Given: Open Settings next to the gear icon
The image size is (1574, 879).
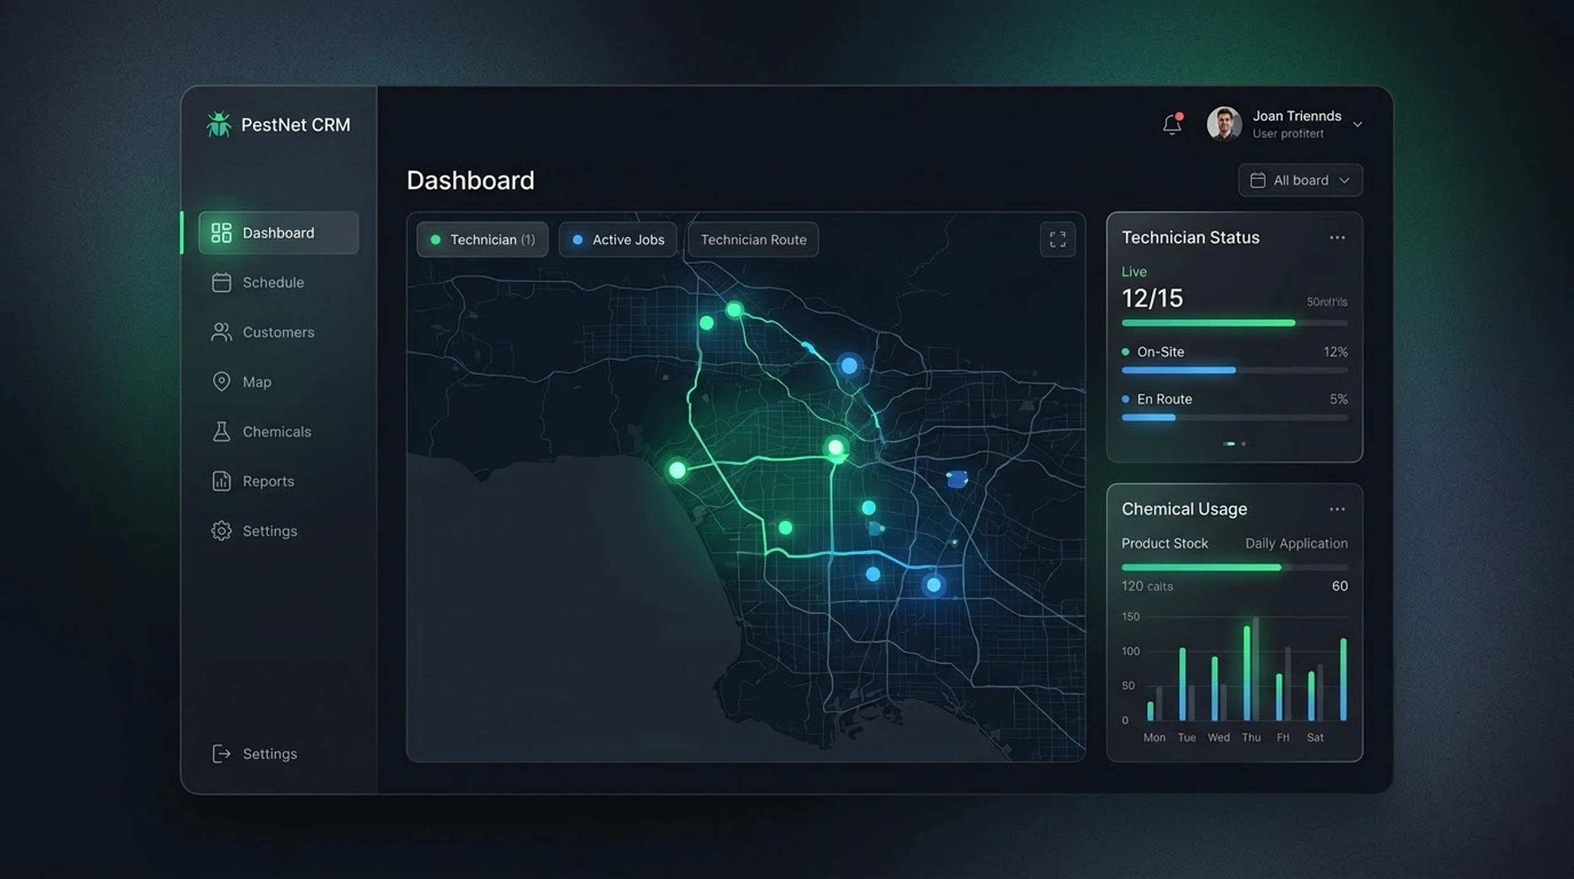Looking at the screenshot, I should coord(270,531).
